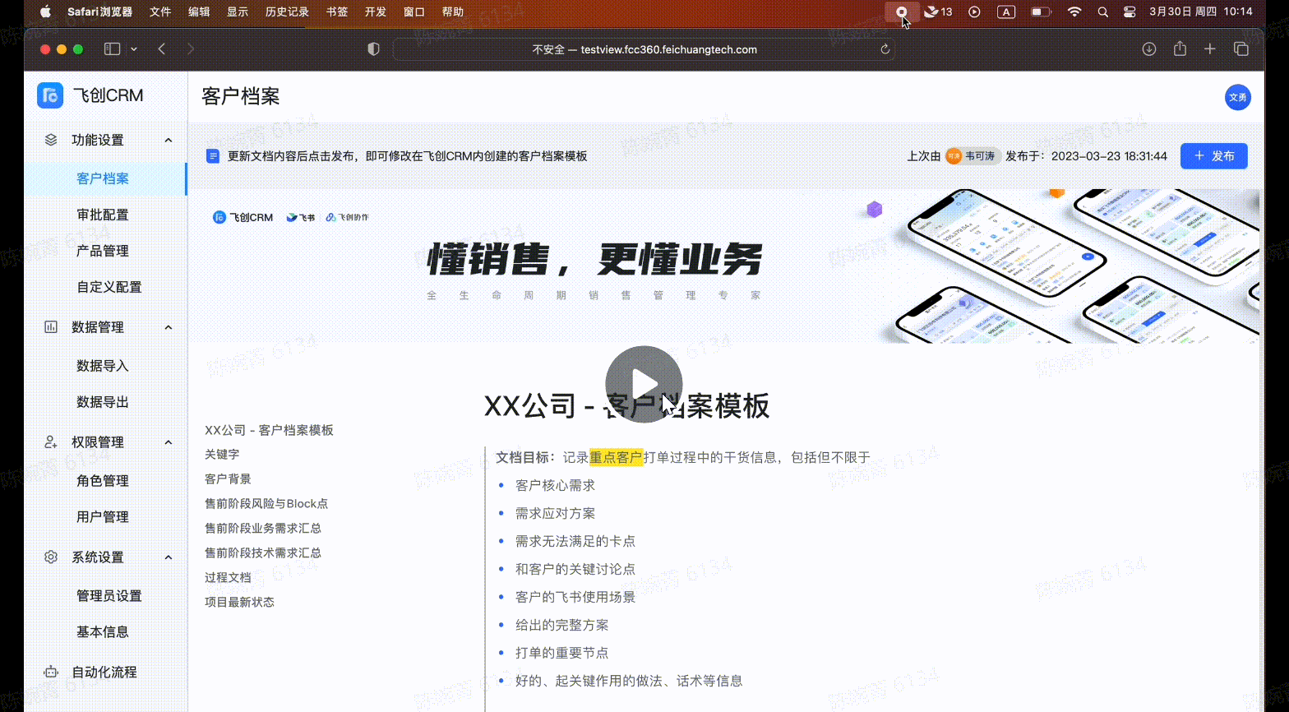Click the blue 发布 button
1289x712 pixels.
1213,156
